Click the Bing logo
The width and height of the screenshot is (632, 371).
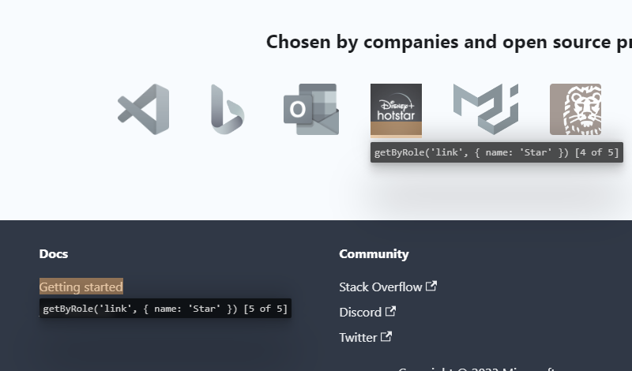(x=228, y=109)
